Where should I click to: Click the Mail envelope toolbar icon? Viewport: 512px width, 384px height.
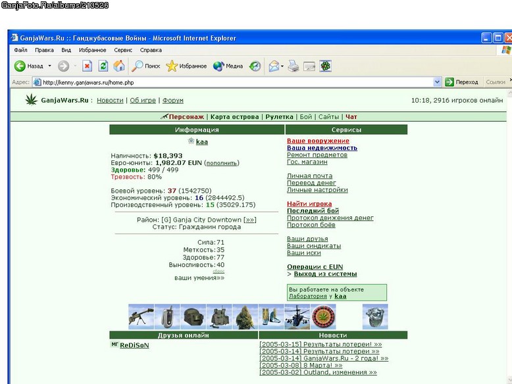274,66
